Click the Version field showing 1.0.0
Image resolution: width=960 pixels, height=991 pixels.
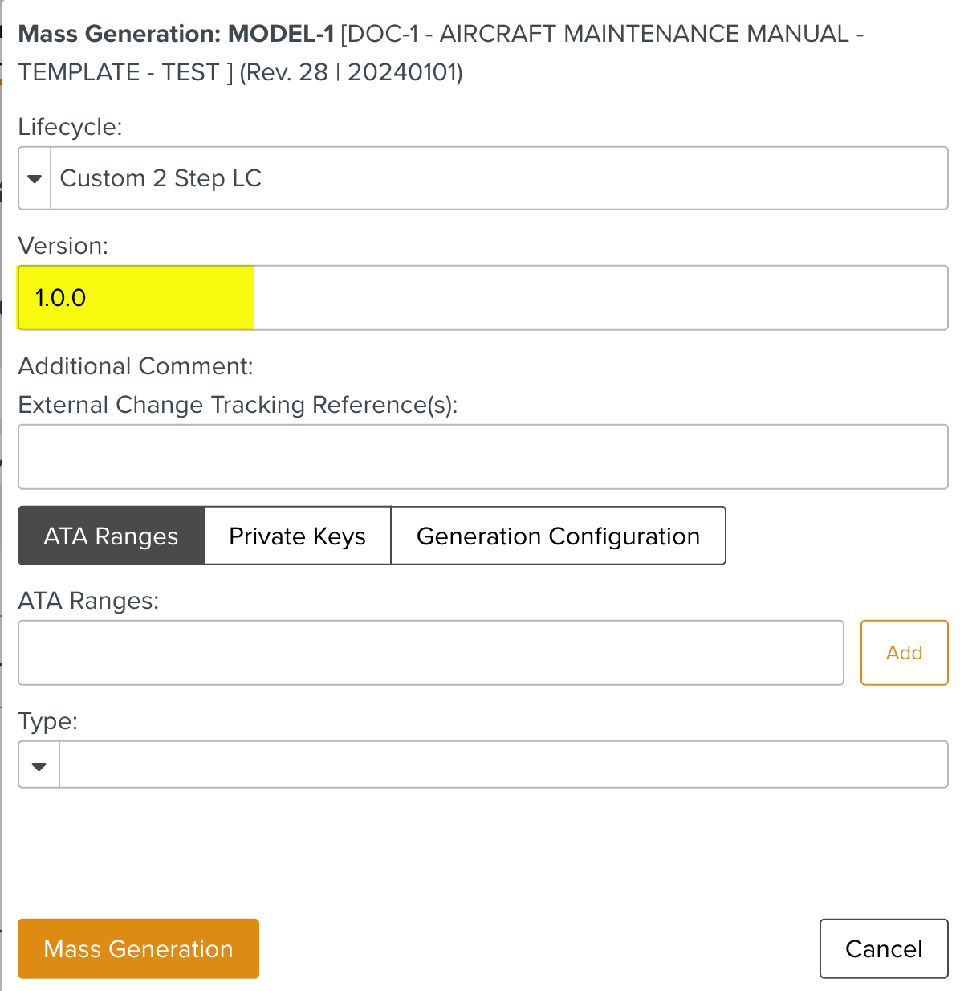pos(482,298)
